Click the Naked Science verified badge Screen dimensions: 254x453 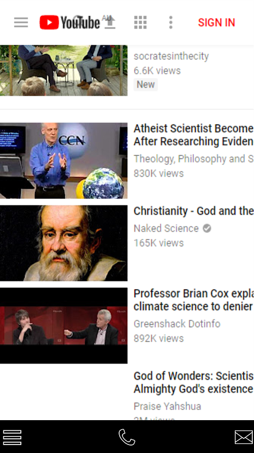(x=207, y=229)
